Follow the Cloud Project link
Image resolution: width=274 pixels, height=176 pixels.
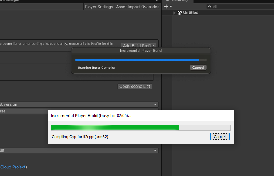point(13,167)
